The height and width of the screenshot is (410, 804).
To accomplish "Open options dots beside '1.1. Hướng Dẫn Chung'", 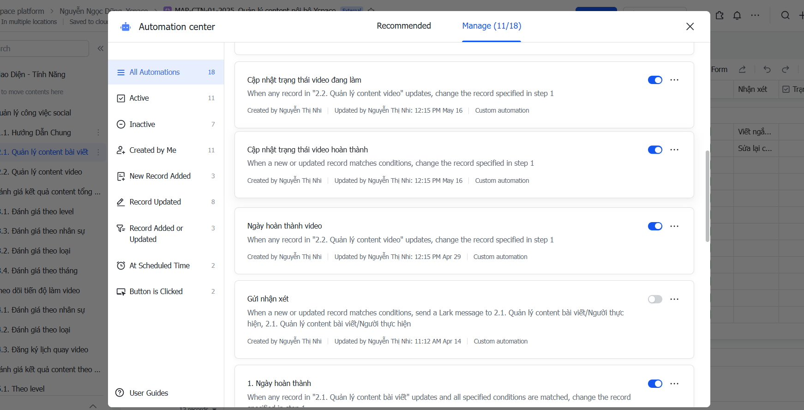I will pos(98,133).
